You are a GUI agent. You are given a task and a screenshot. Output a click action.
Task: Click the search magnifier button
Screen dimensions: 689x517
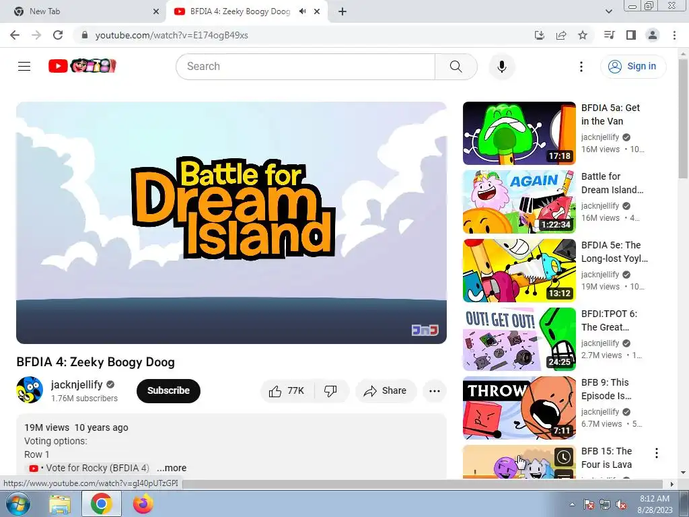click(456, 67)
